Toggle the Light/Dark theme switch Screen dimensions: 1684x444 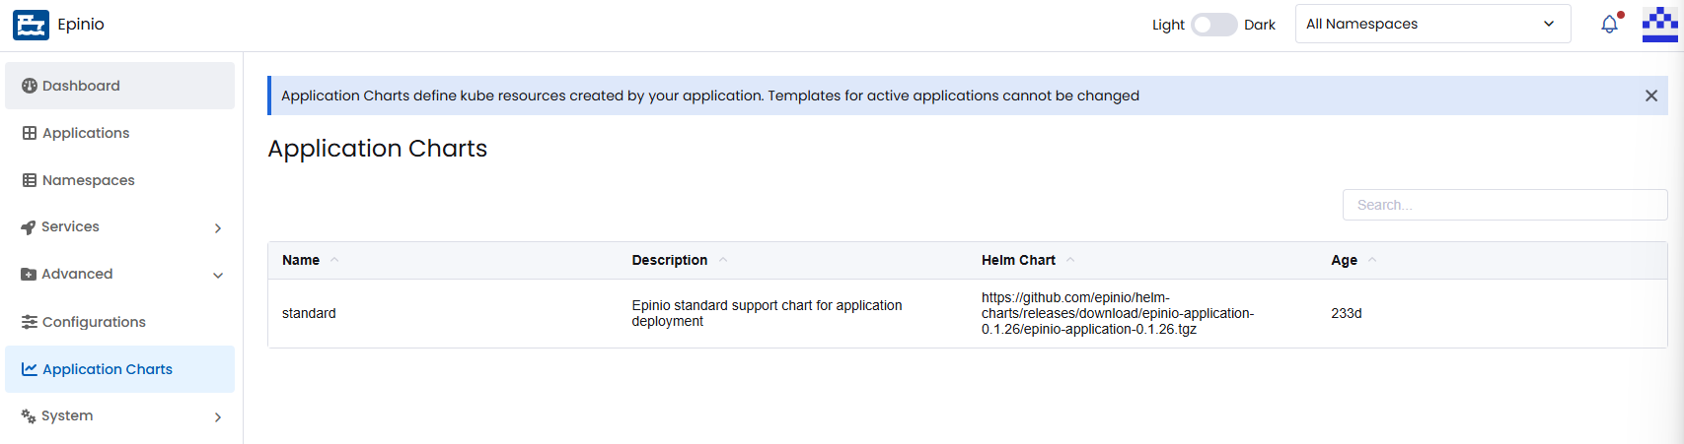coord(1213,25)
